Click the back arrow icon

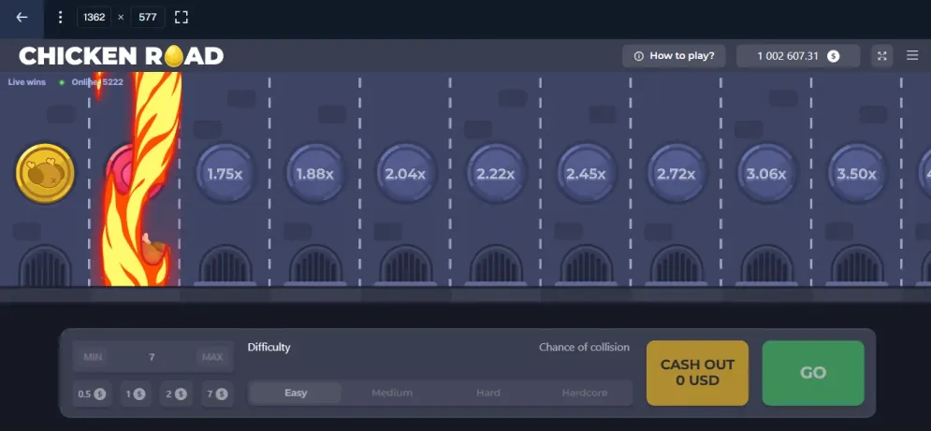pyautogui.click(x=22, y=17)
